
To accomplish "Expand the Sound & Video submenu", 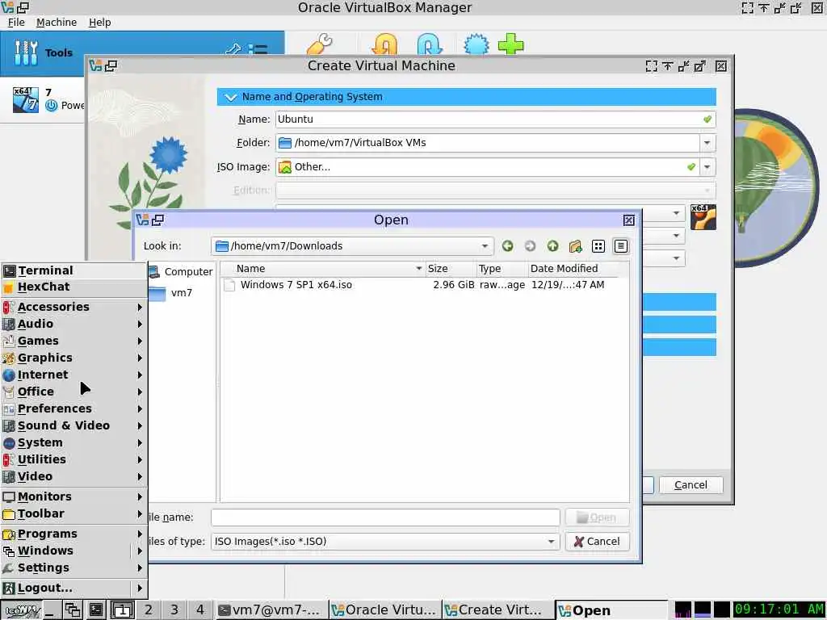I will pyautogui.click(x=73, y=425).
